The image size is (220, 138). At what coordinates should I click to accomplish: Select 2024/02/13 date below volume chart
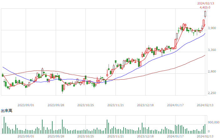click(x=205, y=136)
